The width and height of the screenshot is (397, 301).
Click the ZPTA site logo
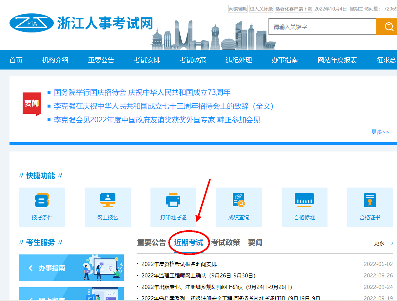click(32, 23)
